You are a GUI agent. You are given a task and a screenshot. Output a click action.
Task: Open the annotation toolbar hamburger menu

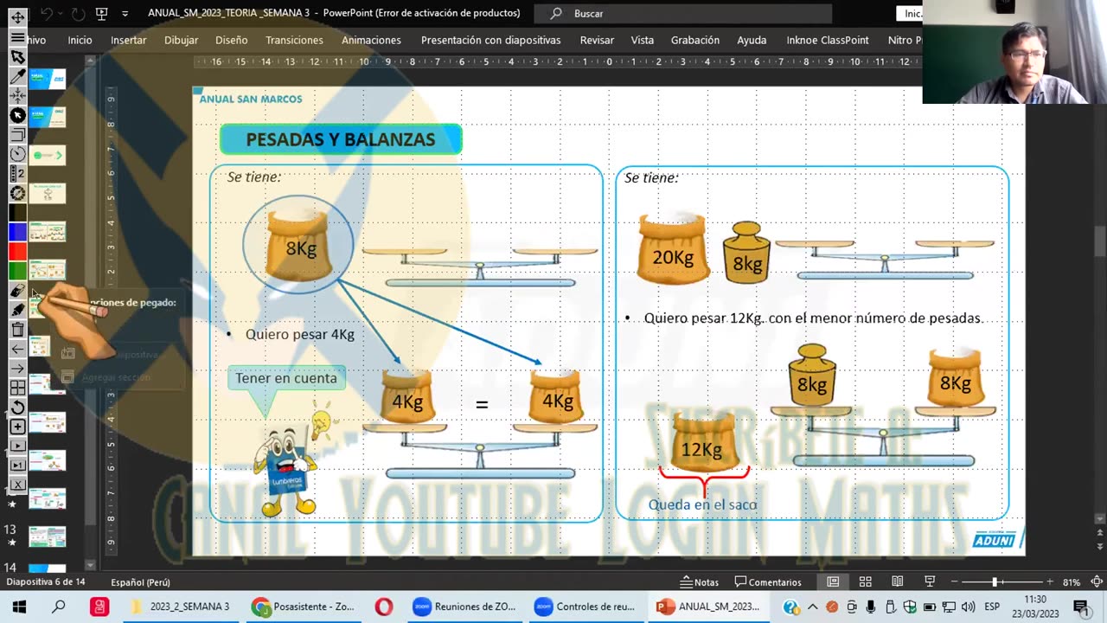(17, 38)
